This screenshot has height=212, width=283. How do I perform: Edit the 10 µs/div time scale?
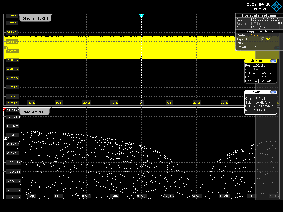[x=258, y=27]
